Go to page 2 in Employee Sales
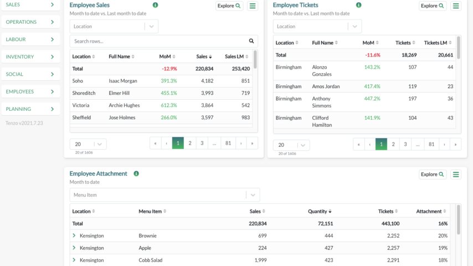This screenshot has height=266, width=473. (x=190, y=143)
